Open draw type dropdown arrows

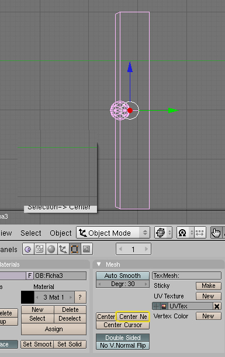169,233
